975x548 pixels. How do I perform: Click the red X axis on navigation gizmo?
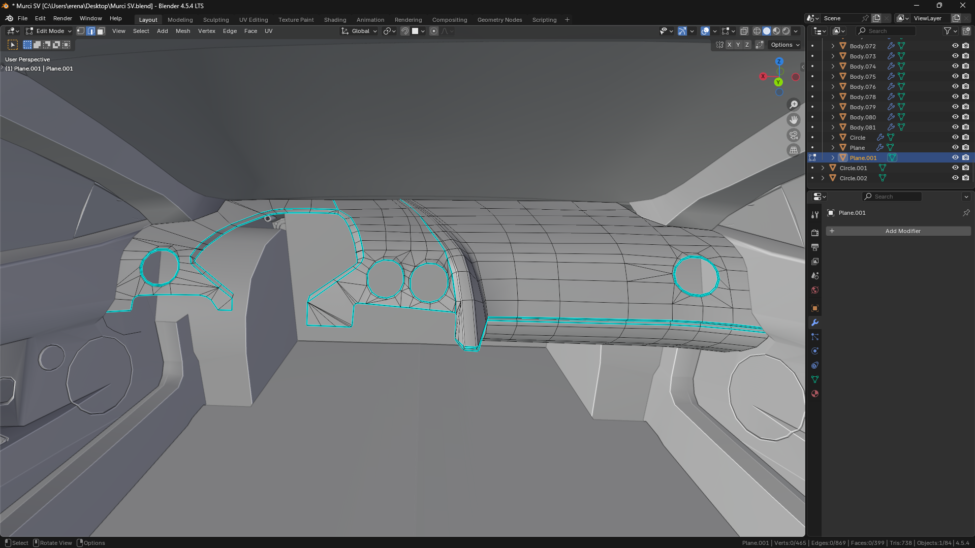point(763,77)
